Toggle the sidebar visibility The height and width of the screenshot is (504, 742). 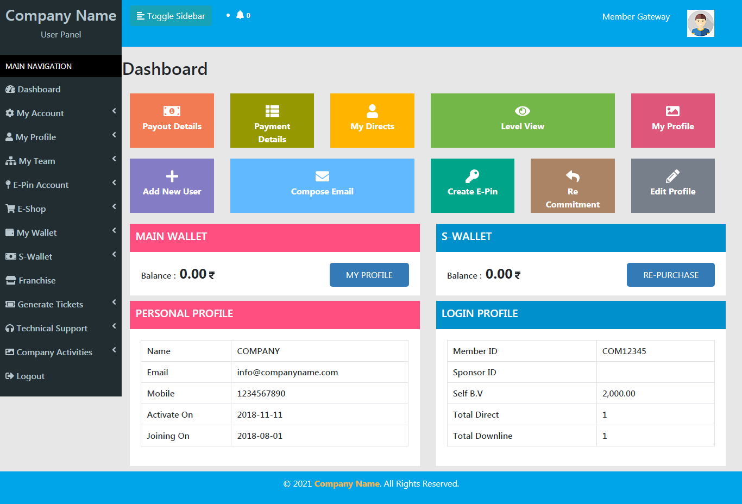pos(171,16)
